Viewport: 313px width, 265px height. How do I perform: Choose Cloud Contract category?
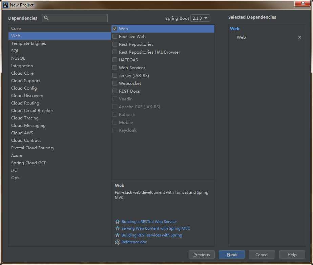click(60, 140)
